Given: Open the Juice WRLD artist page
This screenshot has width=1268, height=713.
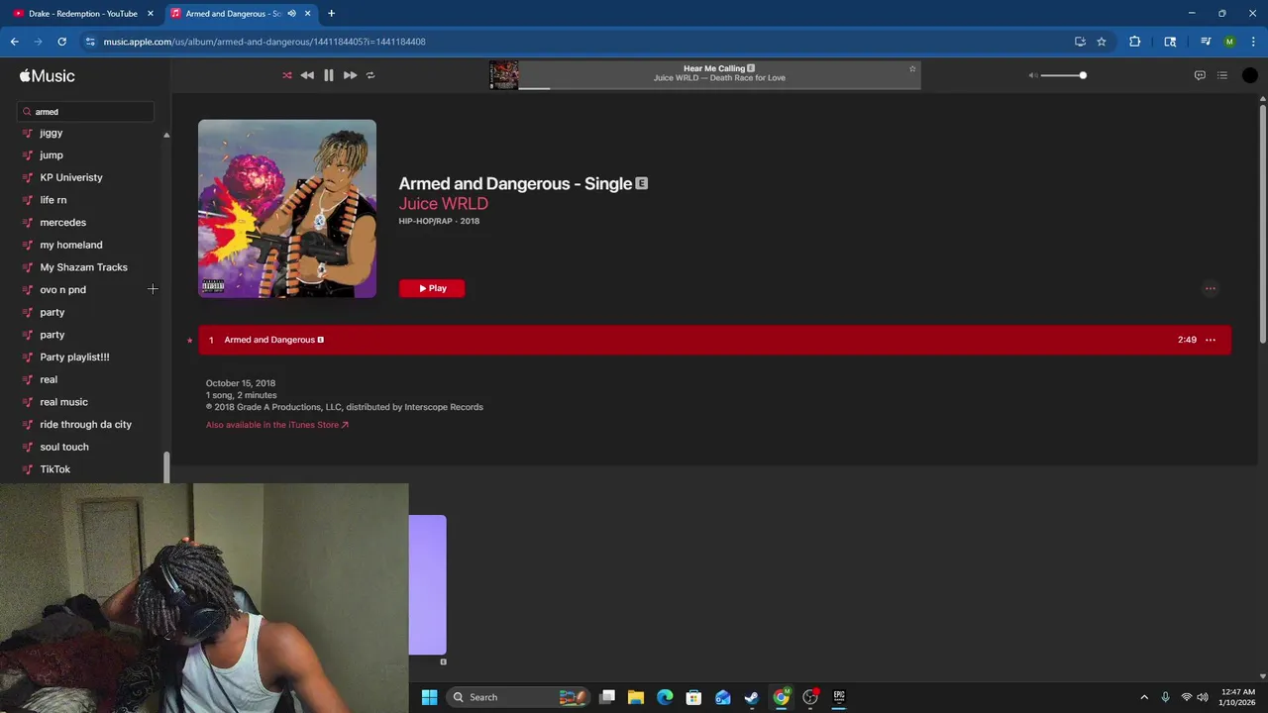Looking at the screenshot, I should (443, 203).
